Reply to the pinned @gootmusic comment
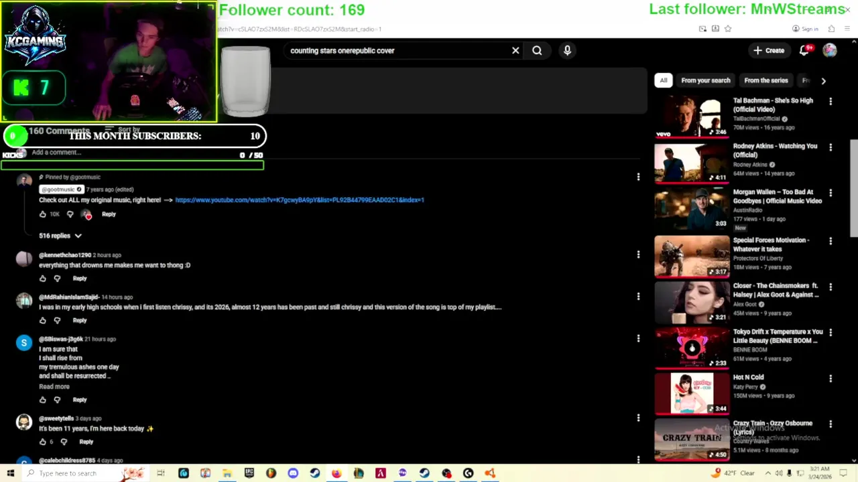This screenshot has width=858, height=482. (x=109, y=214)
